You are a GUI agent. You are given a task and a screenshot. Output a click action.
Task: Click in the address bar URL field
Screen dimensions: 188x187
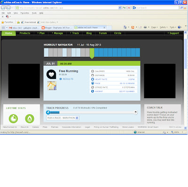[x=67, y=8]
